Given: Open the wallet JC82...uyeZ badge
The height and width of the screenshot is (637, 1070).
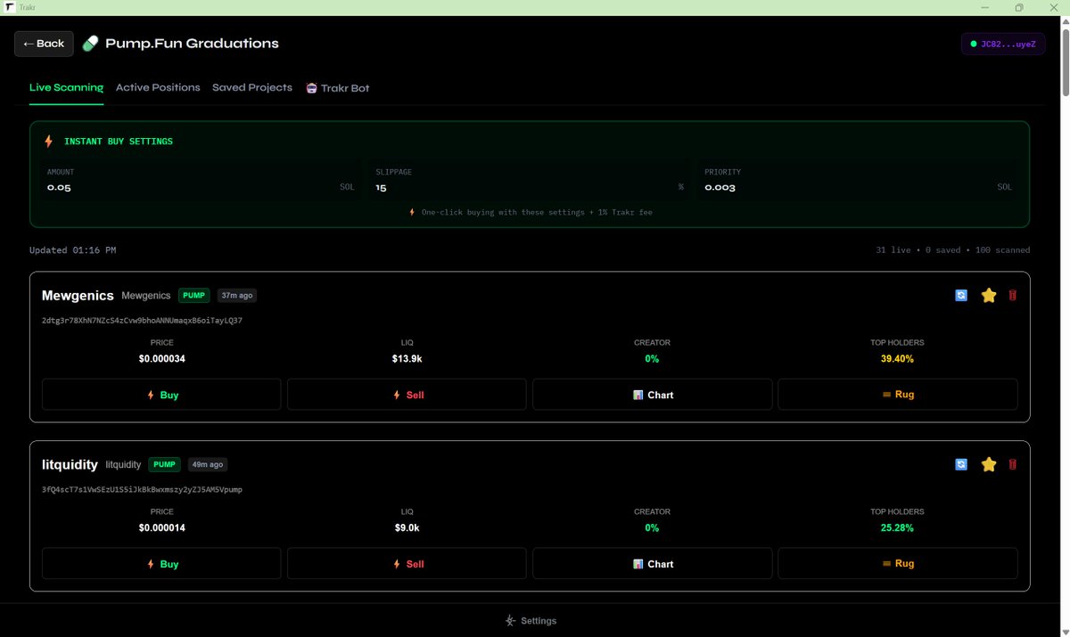Looking at the screenshot, I should coord(1003,44).
